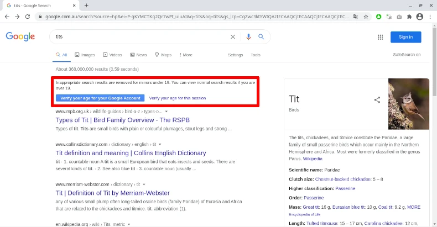
Task: Click the camera extension icon
Action: point(399,17)
